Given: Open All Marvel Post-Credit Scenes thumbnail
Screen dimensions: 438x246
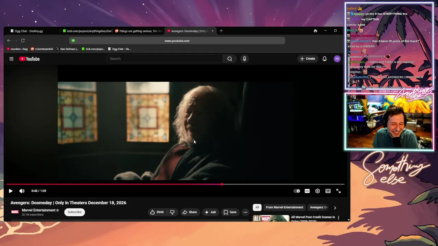Looking at the screenshot, I should click(271, 218).
